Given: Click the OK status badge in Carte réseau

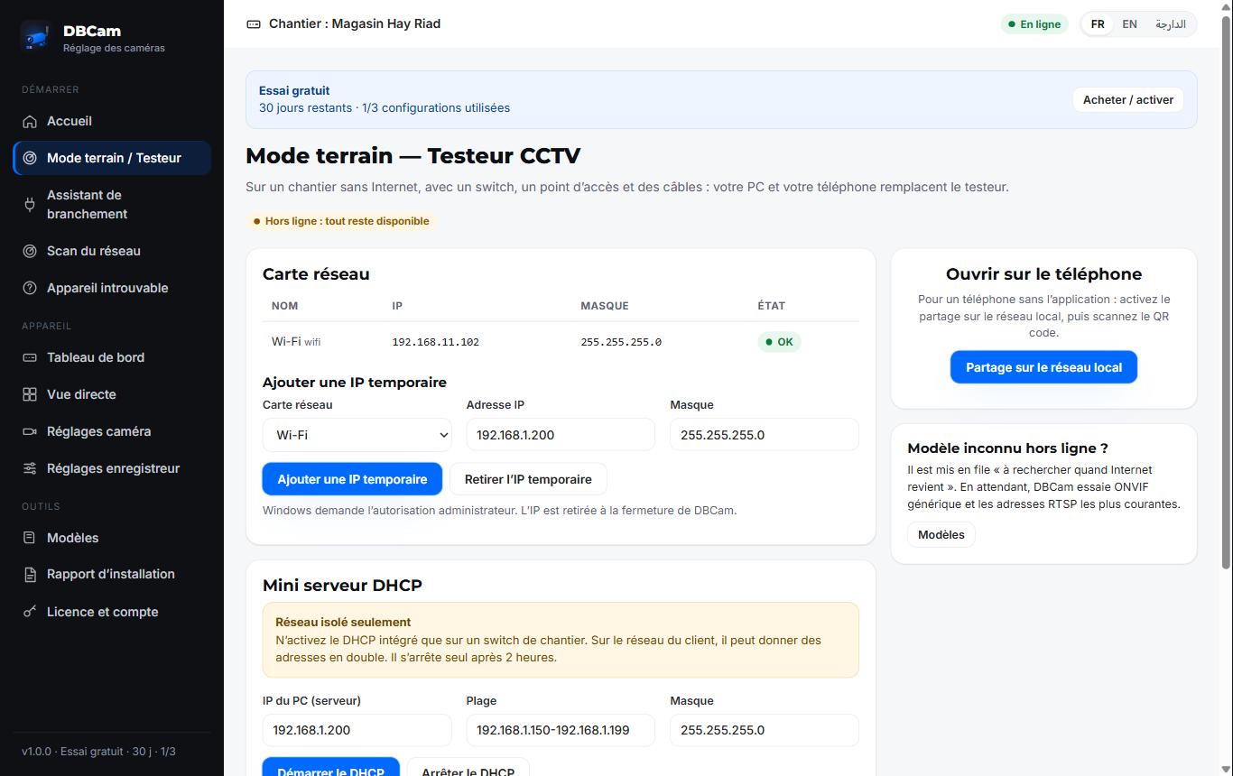Looking at the screenshot, I should 779,342.
